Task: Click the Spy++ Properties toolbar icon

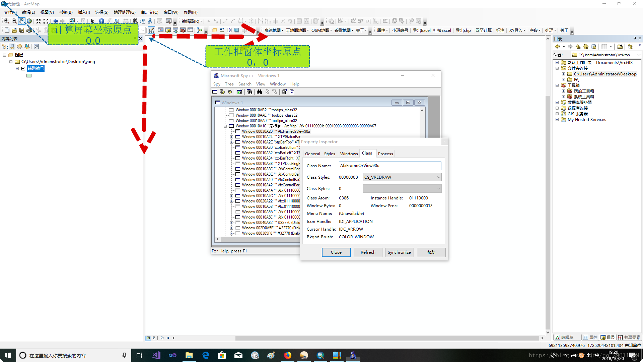Action: 284,92
